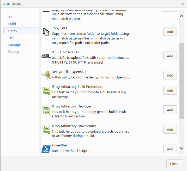Image resolution: width=187 pixels, height=171 pixels.
Task: Add the Copy Files task
Action: pyautogui.click(x=170, y=32)
